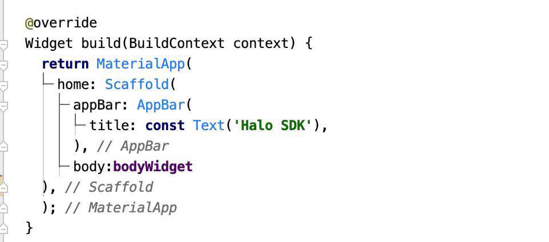Click the fold end marker beside // Scaffold

(3, 187)
